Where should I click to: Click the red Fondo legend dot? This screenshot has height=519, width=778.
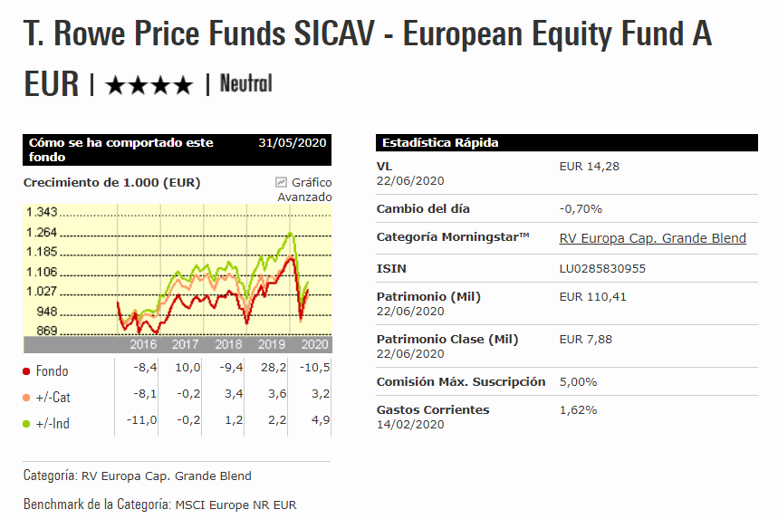coord(27,371)
